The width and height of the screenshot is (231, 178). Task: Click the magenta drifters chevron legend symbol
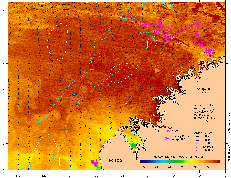click(x=166, y=138)
